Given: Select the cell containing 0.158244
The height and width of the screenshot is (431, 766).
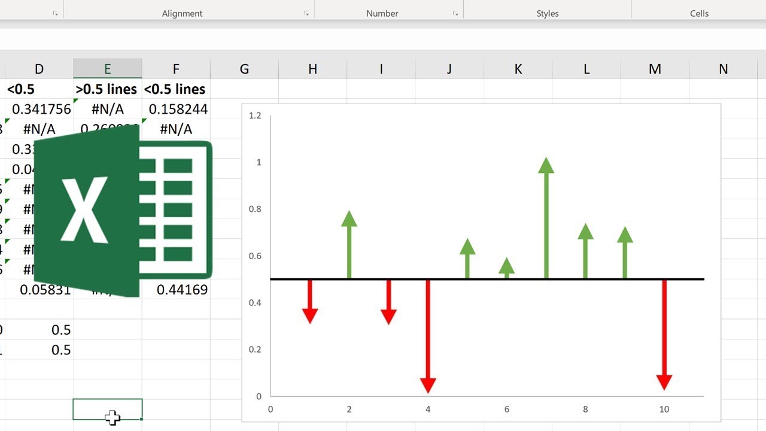Looking at the screenshot, I should (176, 109).
